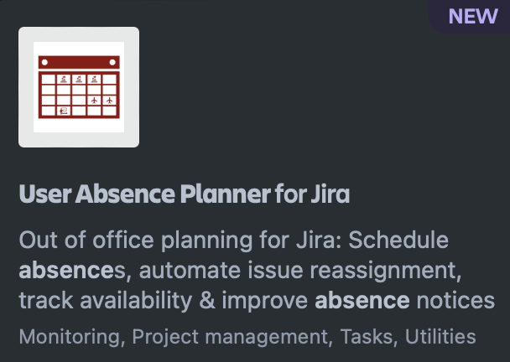The image size is (510, 362).
Task: Click the left binder hole on calendar header
Action: (46, 62)
